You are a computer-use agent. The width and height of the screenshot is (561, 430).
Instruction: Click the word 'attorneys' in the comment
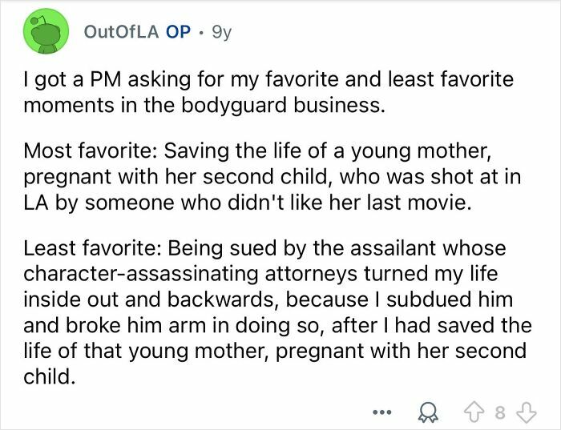tap(311, 275)
